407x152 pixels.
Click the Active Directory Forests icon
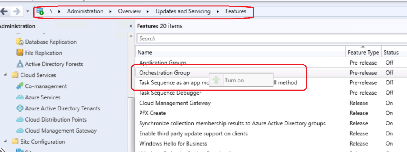point(20,64)
